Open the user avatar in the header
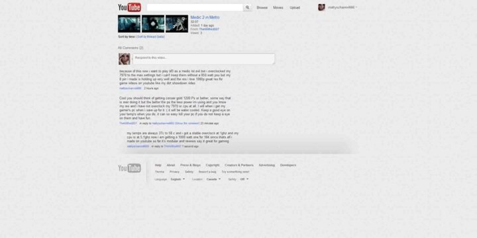The height and width of the screenshot is (238, 477). tap(321, 7)
